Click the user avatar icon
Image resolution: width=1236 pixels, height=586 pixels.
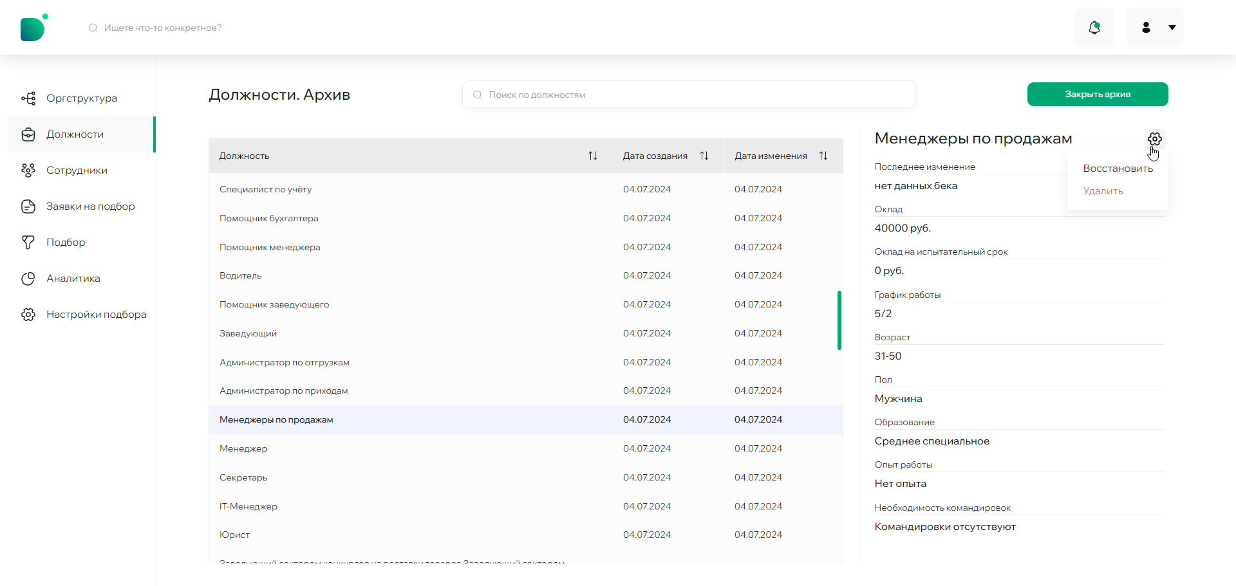click(x=1146, y=28)
